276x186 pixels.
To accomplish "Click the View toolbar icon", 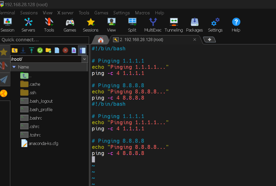I will [x=111, y=25].
